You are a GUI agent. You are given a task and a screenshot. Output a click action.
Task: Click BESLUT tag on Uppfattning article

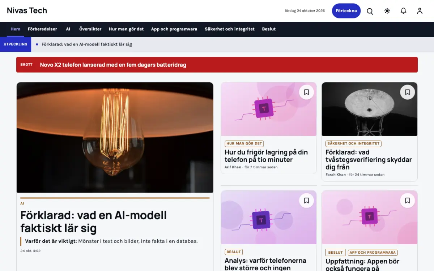335,253
